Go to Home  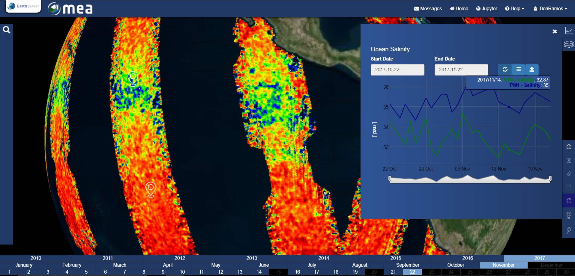459,8
